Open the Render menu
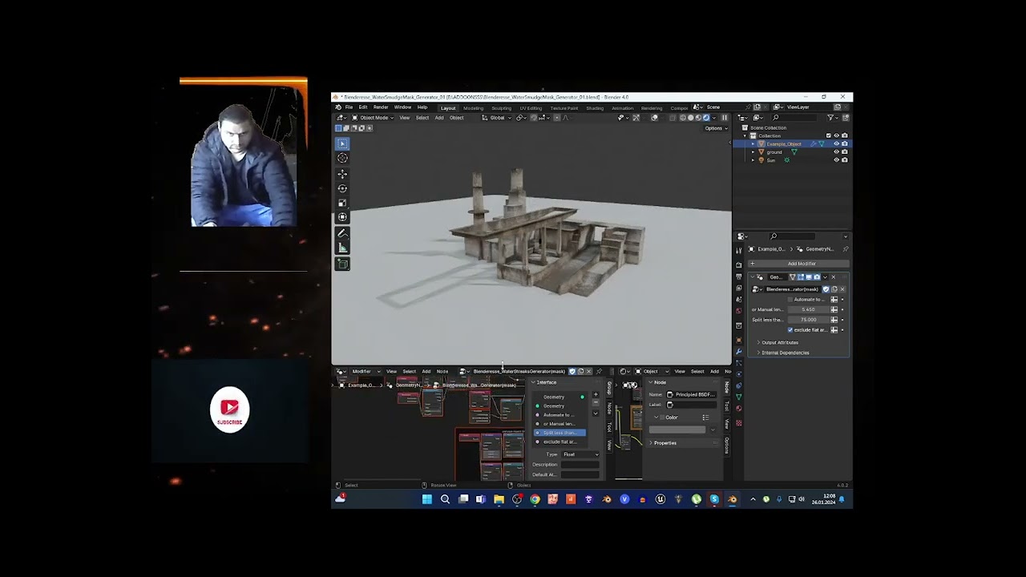 [x=381, y=107]
